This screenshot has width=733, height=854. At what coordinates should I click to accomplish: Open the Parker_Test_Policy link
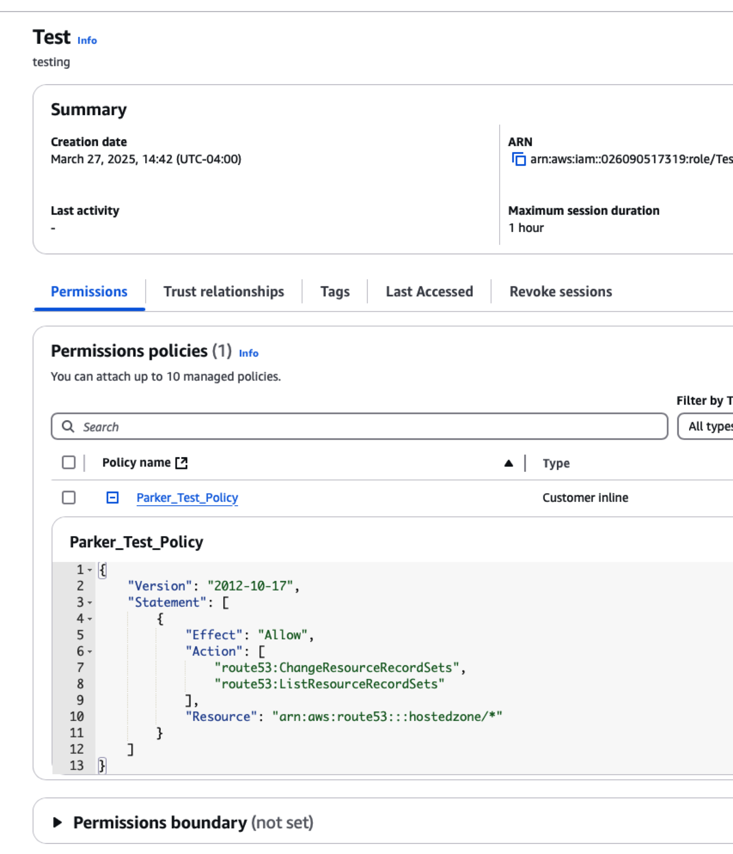pos(187,498)
